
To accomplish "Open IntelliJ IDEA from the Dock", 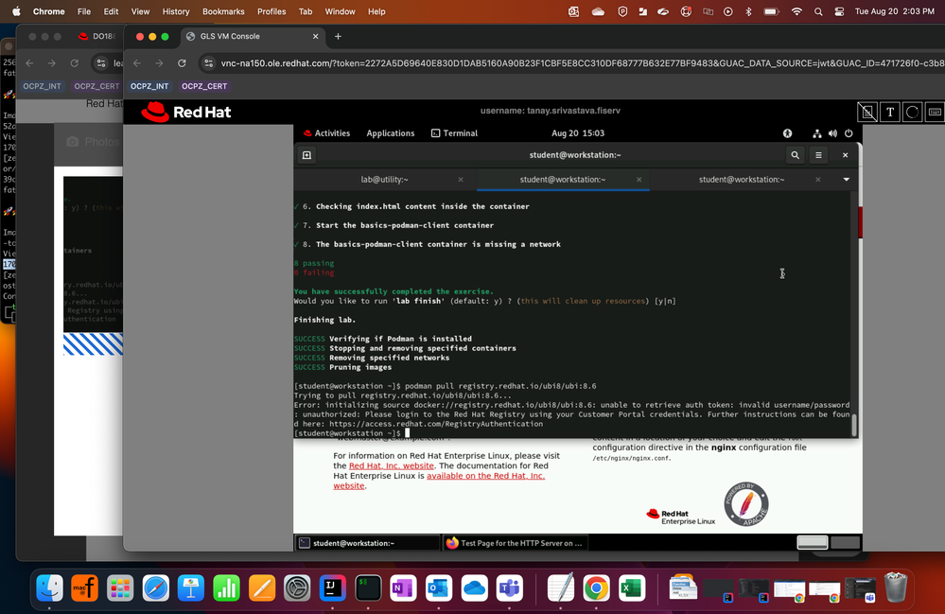I will tap(332, 588).
